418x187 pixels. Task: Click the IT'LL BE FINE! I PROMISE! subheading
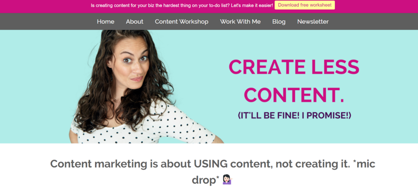click(294, 115)
